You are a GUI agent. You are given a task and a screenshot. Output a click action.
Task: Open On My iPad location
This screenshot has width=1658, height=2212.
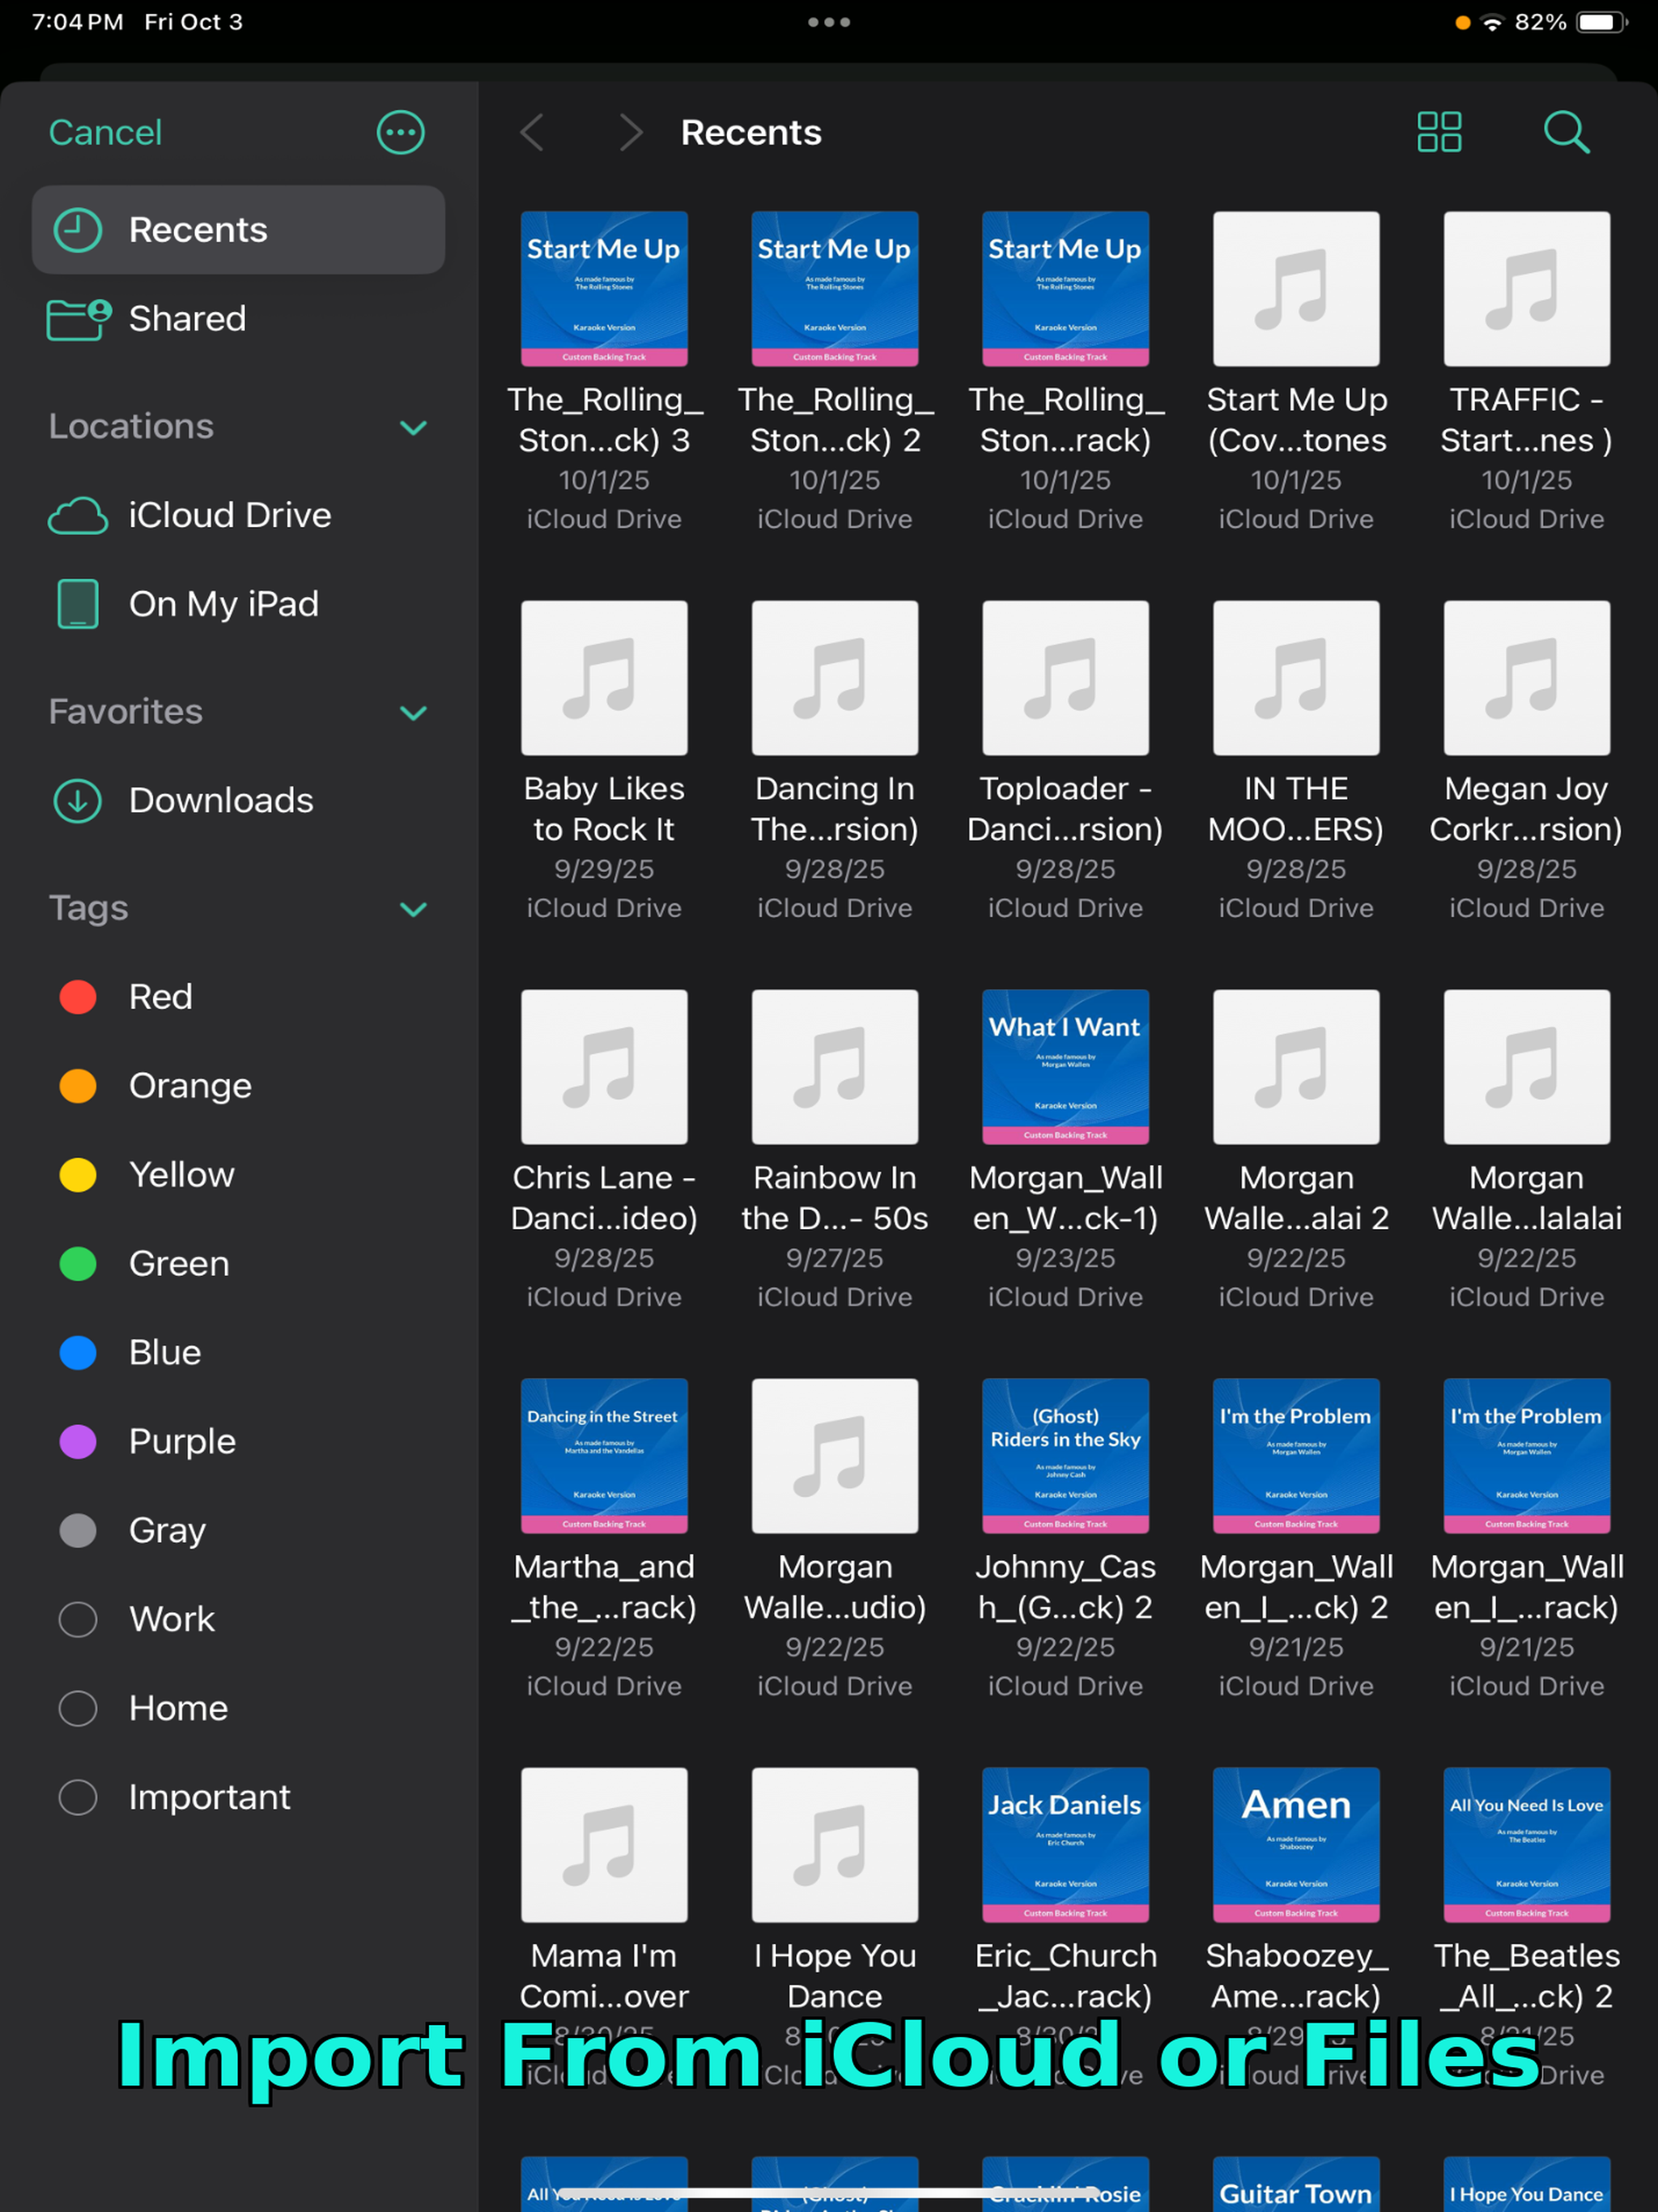coord(238,604)
